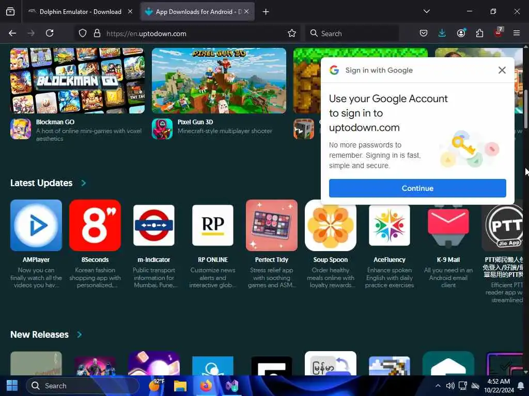
Task: Open the AceFluency app icon
Action: pos(390,225)
